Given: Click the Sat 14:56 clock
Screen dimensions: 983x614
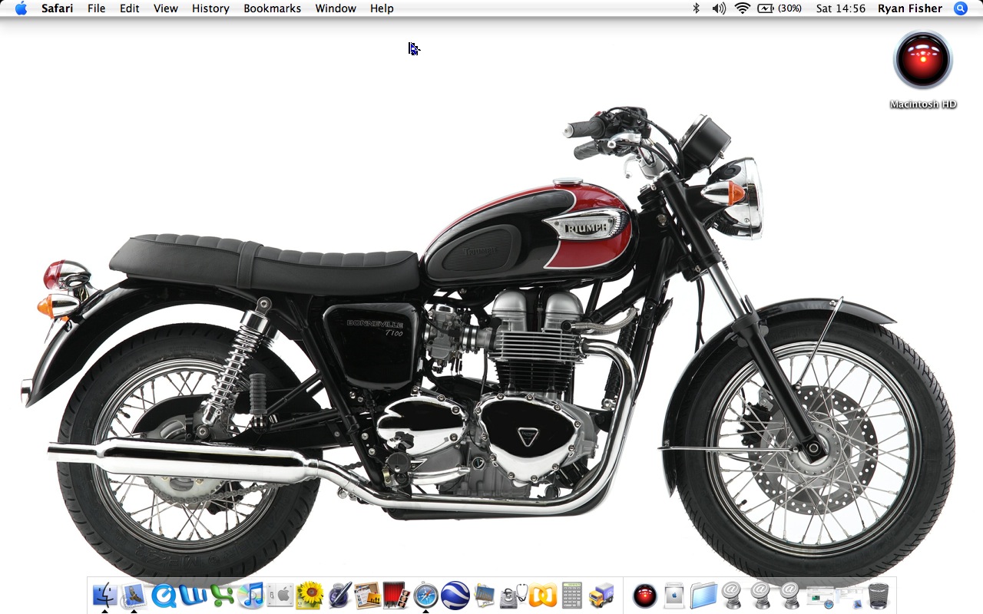Looking at the screenshot, I should (841, 8).
